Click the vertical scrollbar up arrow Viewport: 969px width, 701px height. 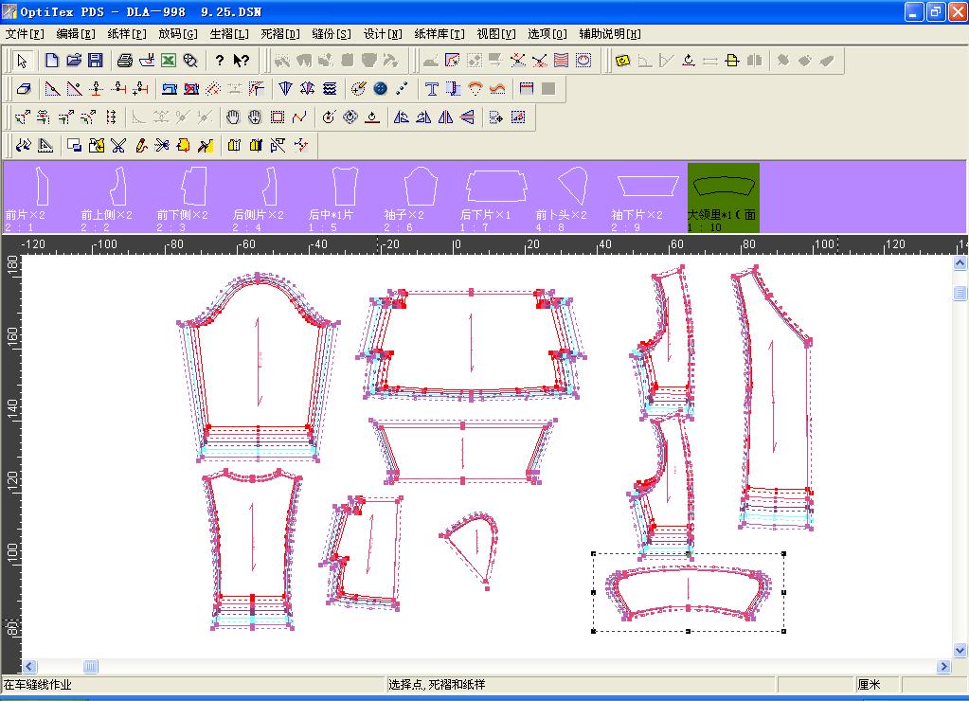pyautogui.click(x=960, y=264)
